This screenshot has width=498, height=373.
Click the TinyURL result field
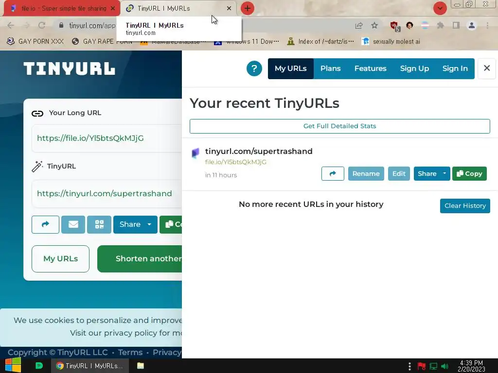point(107,193)
